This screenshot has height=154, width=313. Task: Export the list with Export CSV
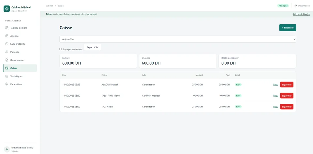pyautogui.click(x=92, y=48)
